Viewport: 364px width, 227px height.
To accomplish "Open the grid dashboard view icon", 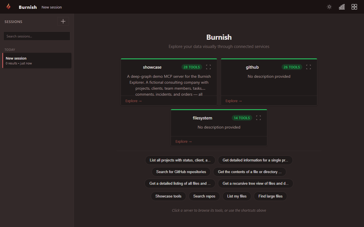I will tap(354, 7).
